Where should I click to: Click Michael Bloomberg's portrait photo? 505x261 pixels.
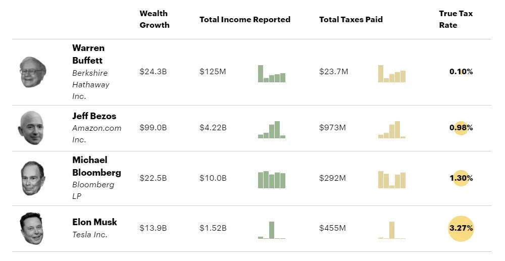pos(33,178)
